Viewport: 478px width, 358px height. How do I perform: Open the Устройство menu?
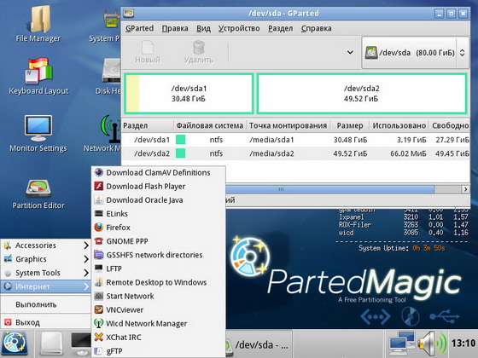coord(239,28)
